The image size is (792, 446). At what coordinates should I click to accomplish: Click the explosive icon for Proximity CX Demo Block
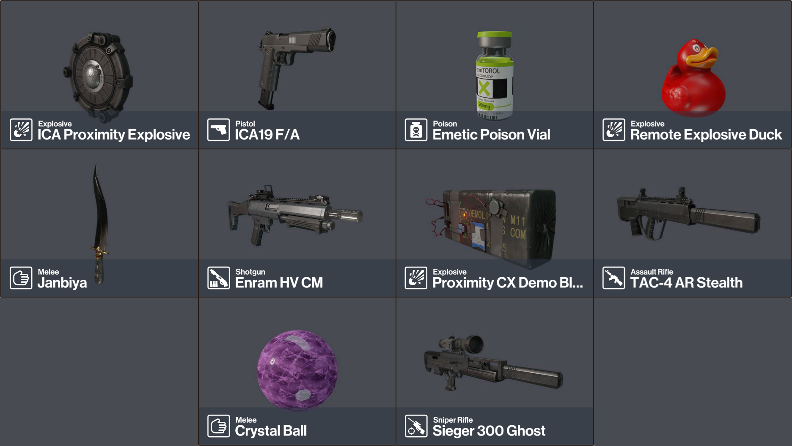(416, 278)
